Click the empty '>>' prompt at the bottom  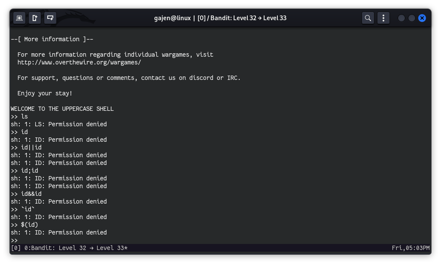[x=15, y=240]
